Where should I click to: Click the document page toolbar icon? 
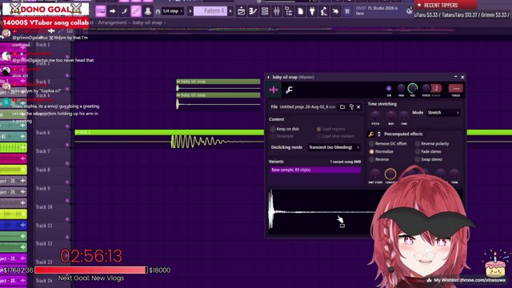click(x=301, y=11)
